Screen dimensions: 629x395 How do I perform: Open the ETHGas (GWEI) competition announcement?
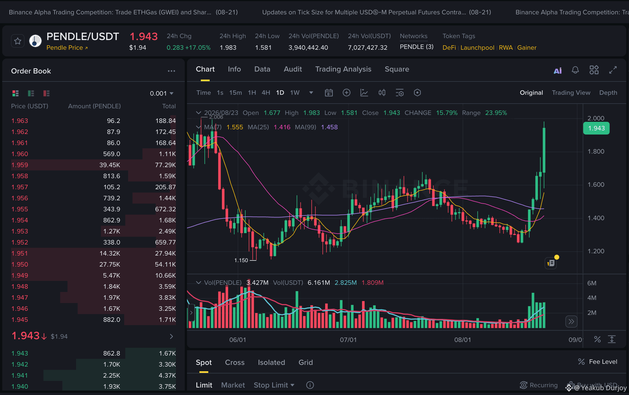[123, 12]
